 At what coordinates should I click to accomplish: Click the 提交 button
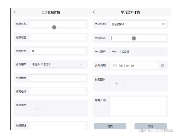point(110,126)
